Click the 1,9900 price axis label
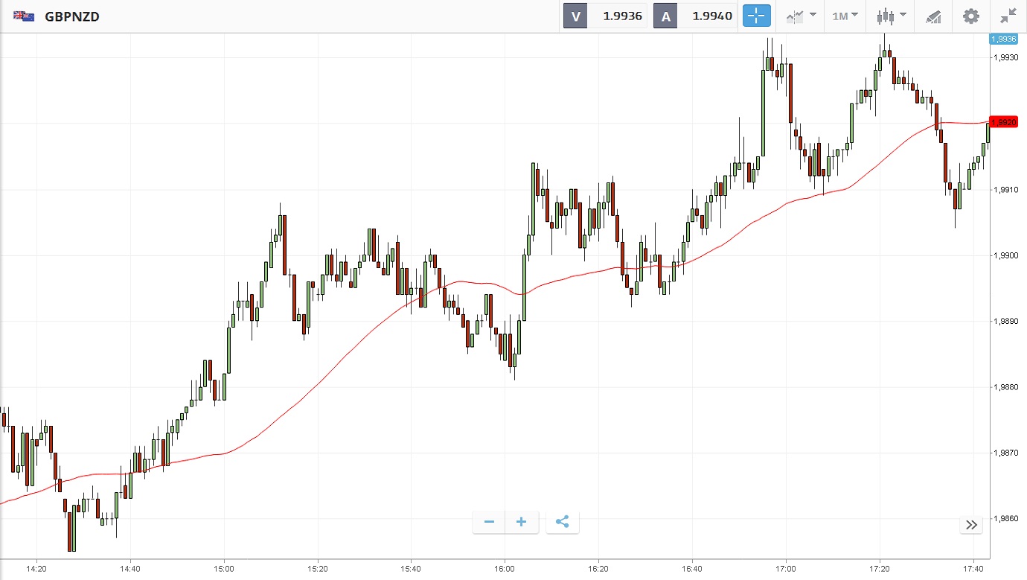Image resolution: width=1027 pixels, height=580 pixels. point(1005,256)
